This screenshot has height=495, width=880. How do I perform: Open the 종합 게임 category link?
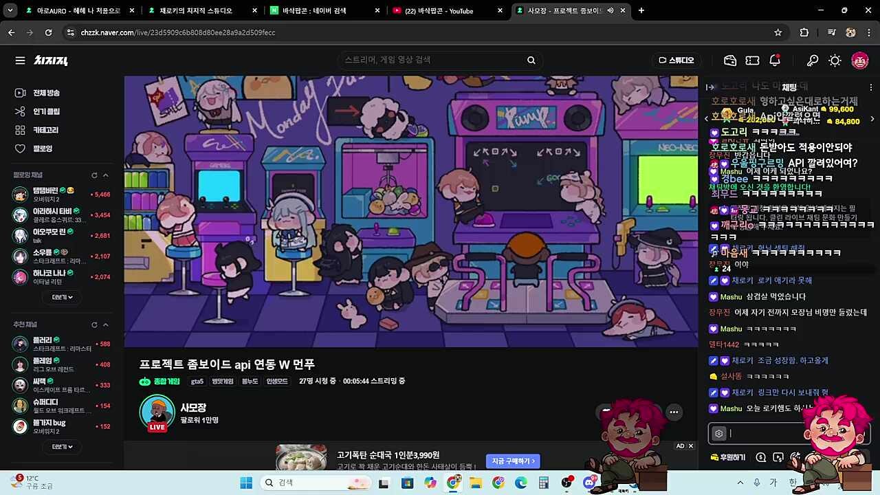click(159, 382)
